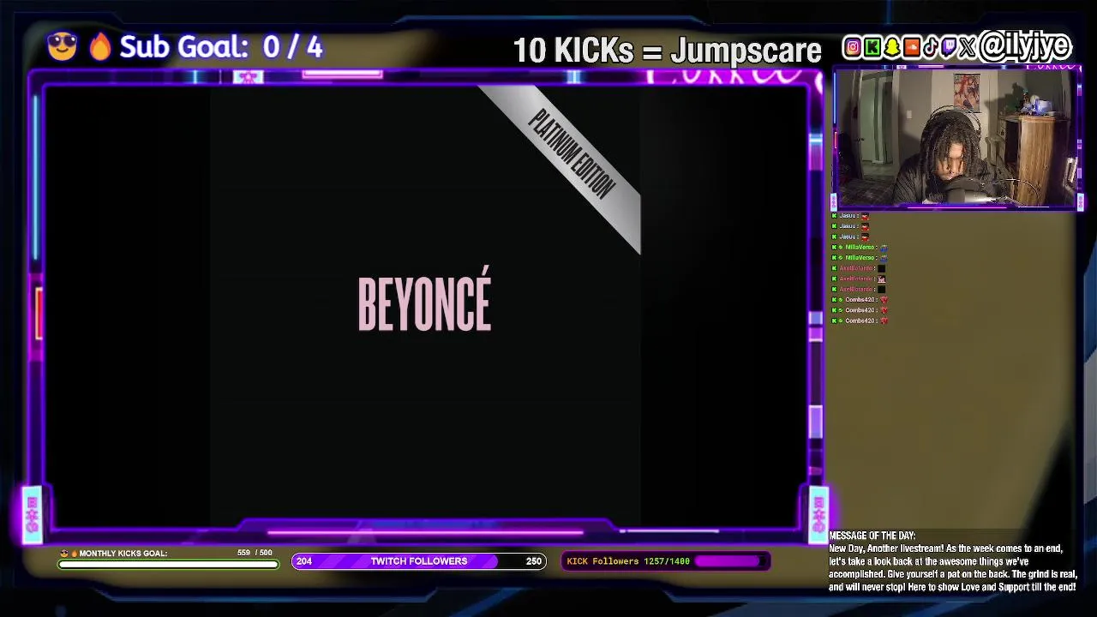Click the PLATINUM EDITION ribbon

tap(572, 154)
